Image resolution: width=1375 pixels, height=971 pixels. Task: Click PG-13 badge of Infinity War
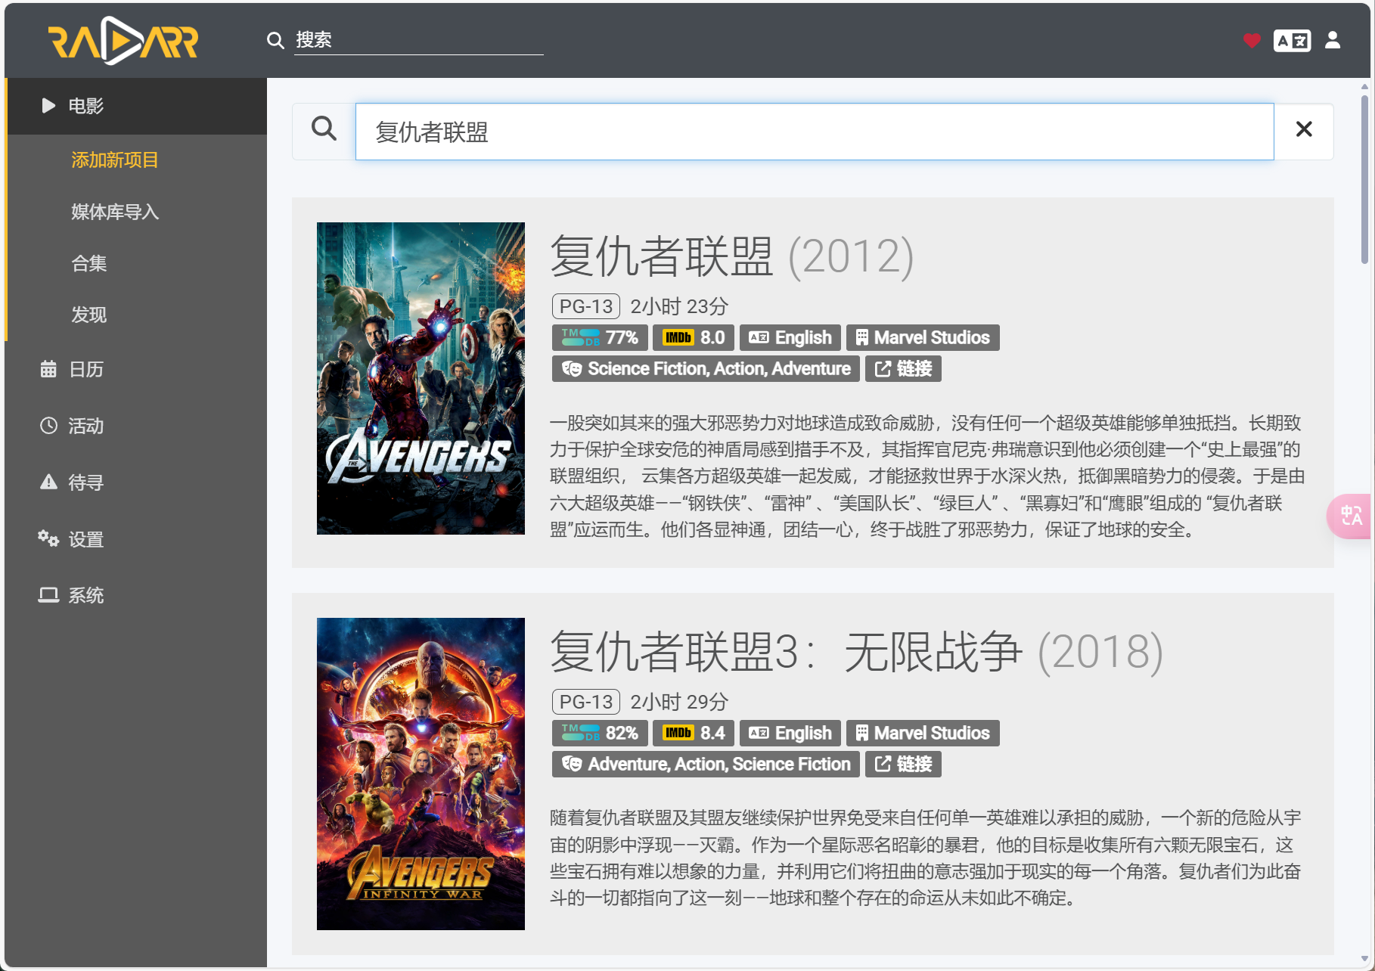tap(586, 702)
